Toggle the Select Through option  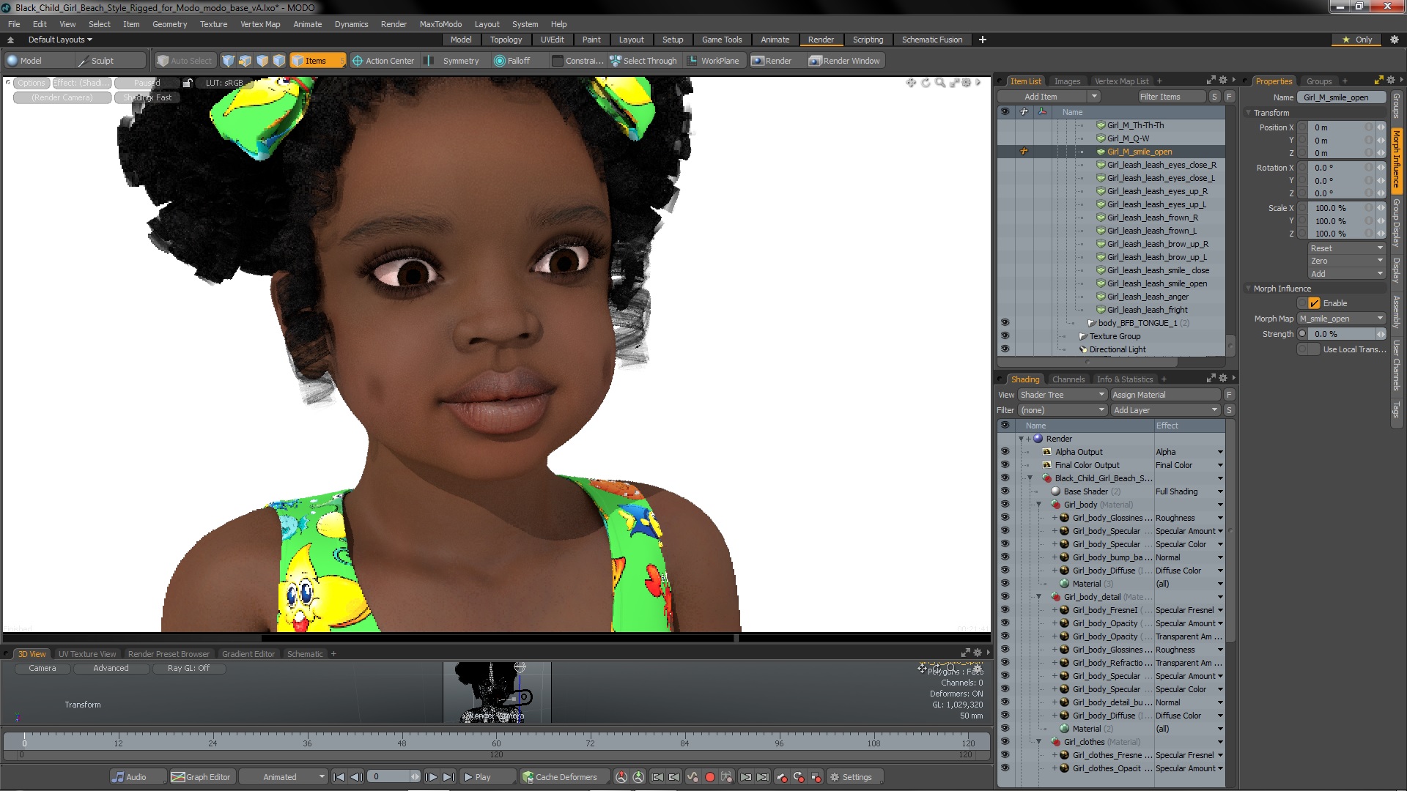643,61
